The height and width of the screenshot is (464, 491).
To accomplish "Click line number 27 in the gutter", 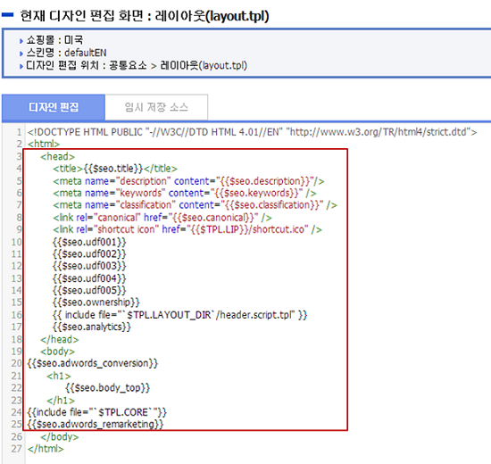I will click(17, 449).
